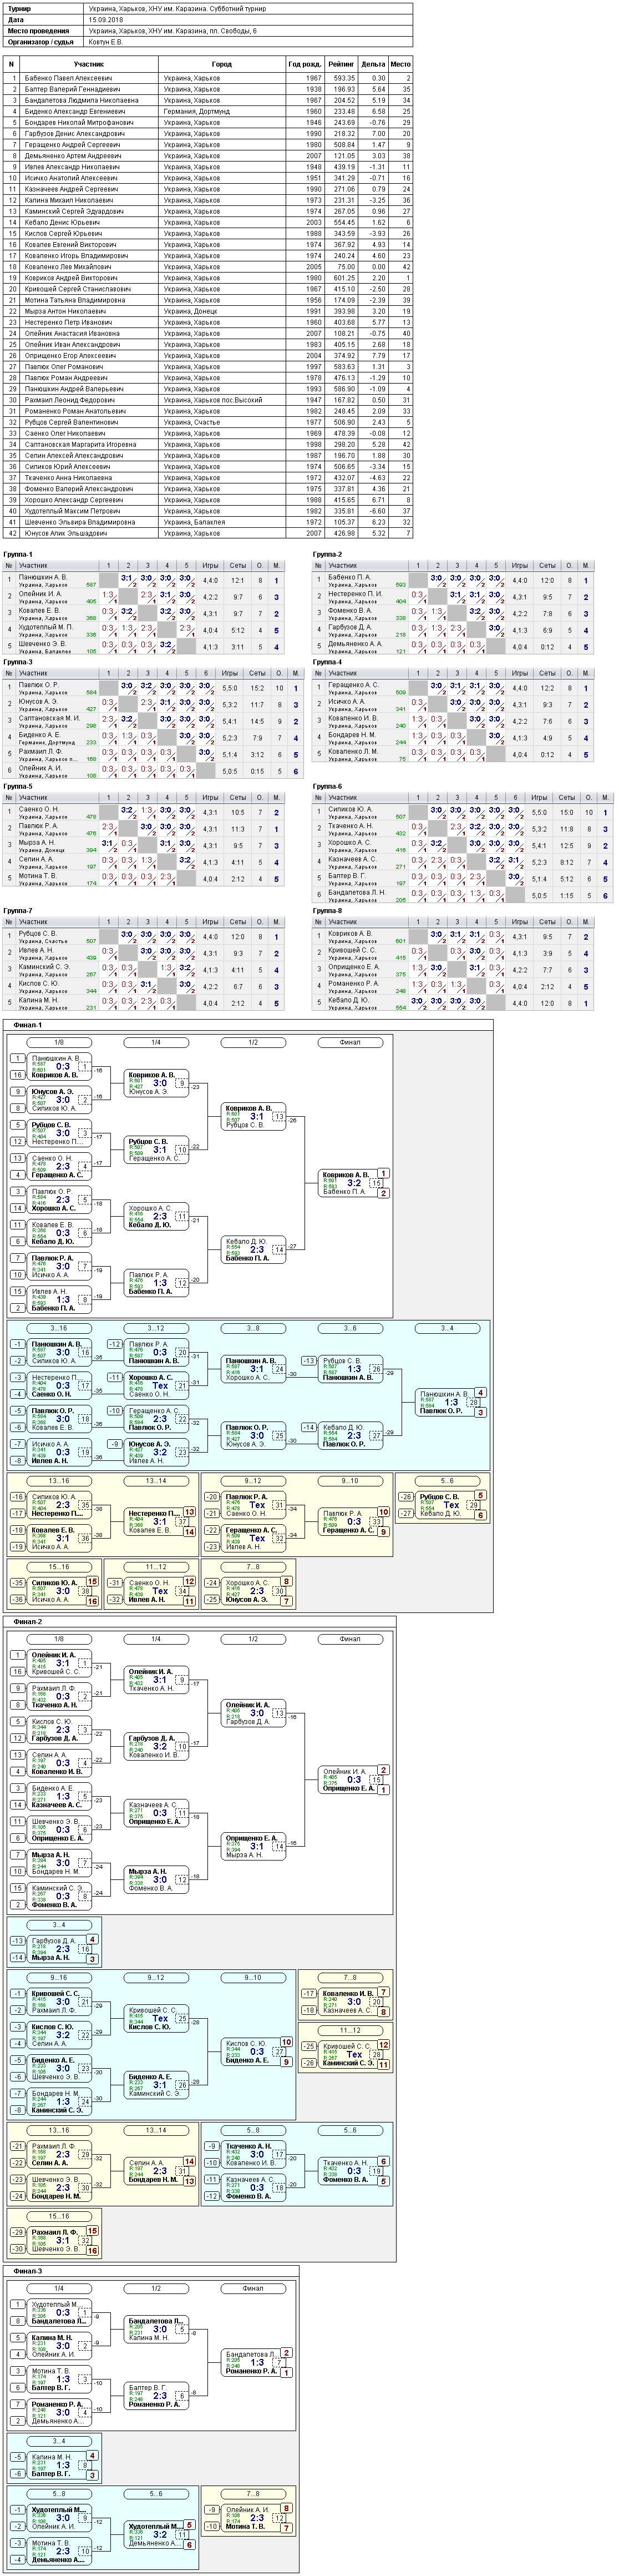This screenshot has width=619, height=2576.
Task: Select participant Демьяненко Артем Андреевич
Action: point(73,156)
